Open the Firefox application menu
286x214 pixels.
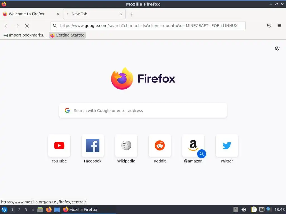[x=279, y=26]
